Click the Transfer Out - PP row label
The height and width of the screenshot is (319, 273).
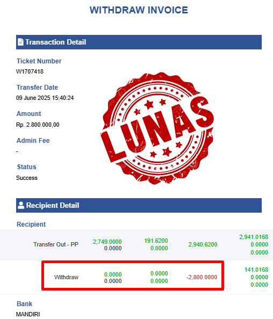[x=56, y=244]
